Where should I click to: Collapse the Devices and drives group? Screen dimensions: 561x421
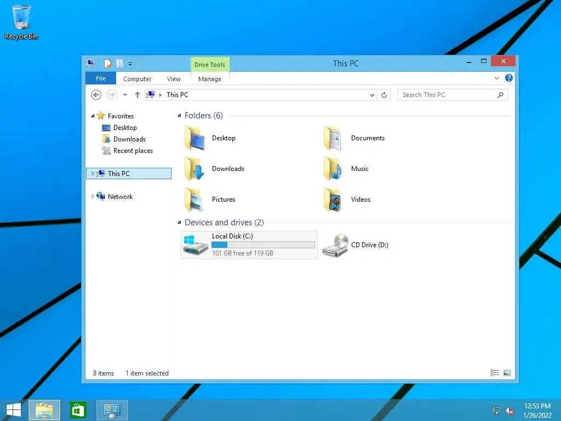click(x=179, y=223)
